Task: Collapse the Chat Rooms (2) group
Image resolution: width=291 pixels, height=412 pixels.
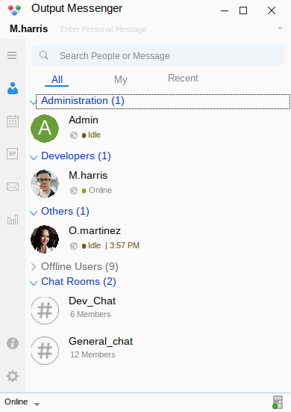Action: point(34,283)
